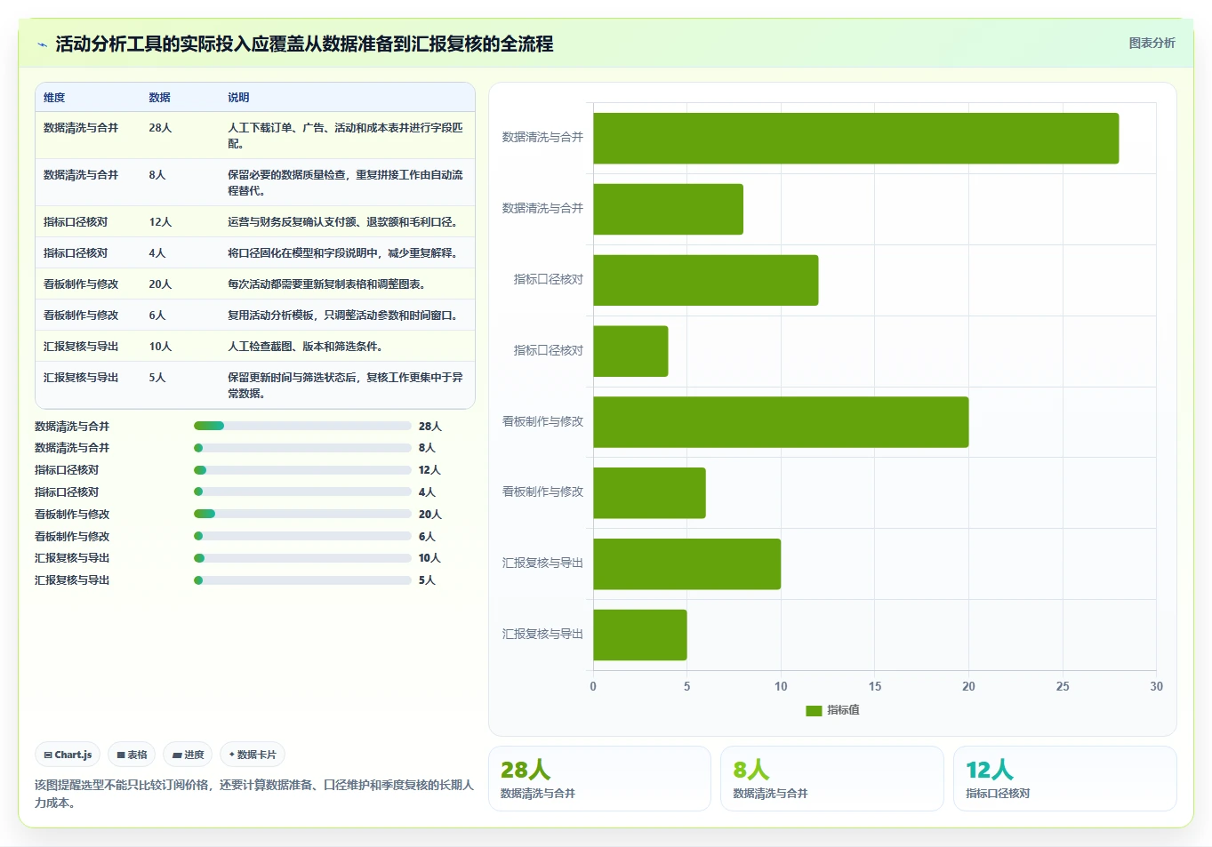Click the chart bar with value 20
The image size is (1212, 847).
782,422
